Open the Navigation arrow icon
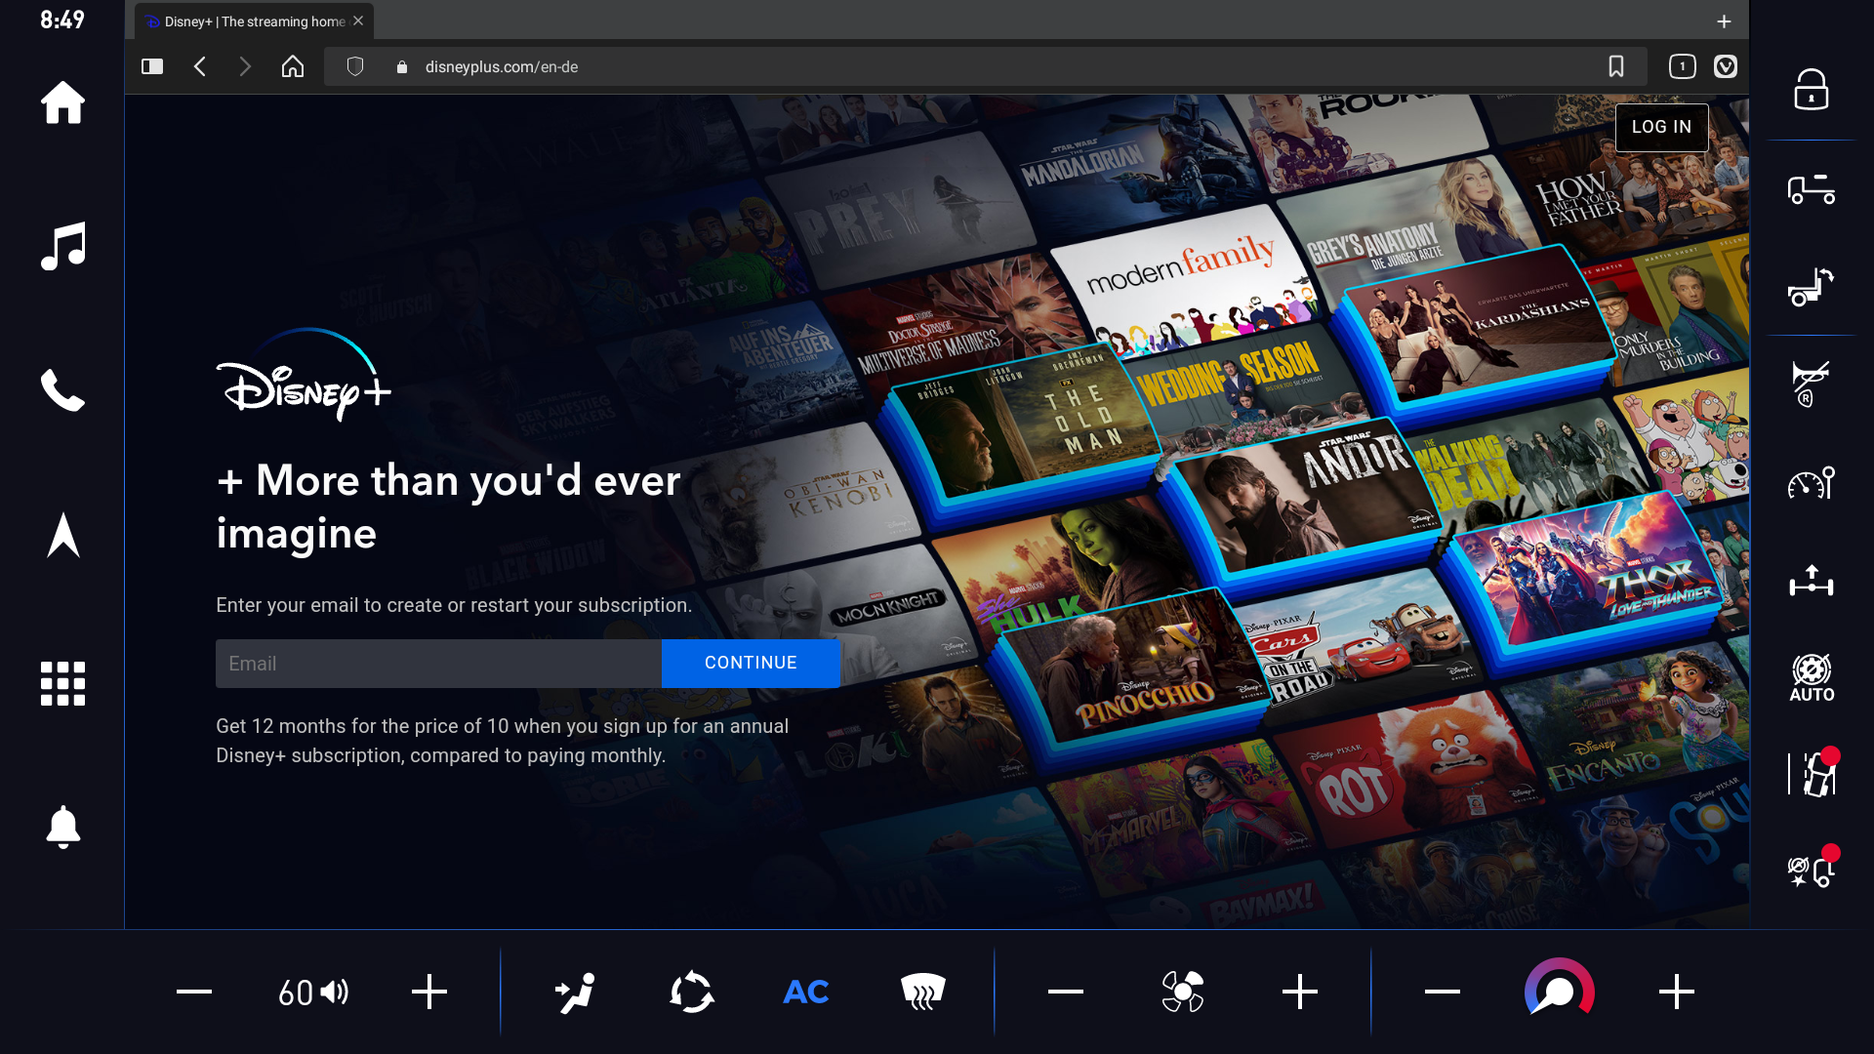1874x1054 pixels. 62,535
